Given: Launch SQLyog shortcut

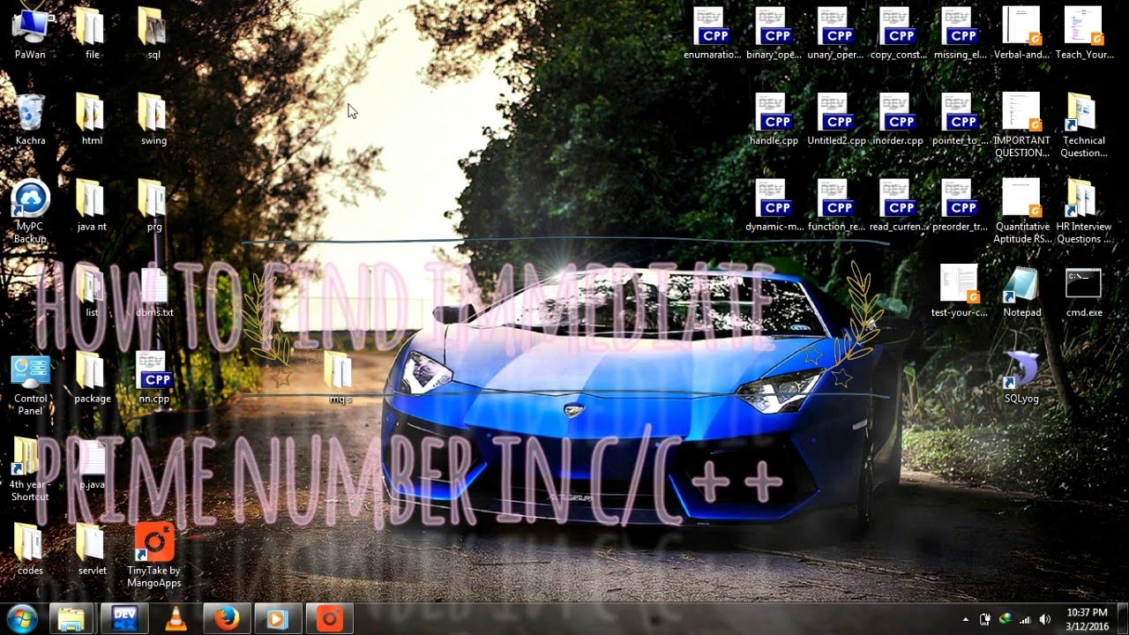Looking at the screenshot, I should pyautogui.click(x=1021, y=377).
